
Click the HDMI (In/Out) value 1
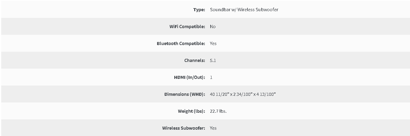[x=211, y=77]
